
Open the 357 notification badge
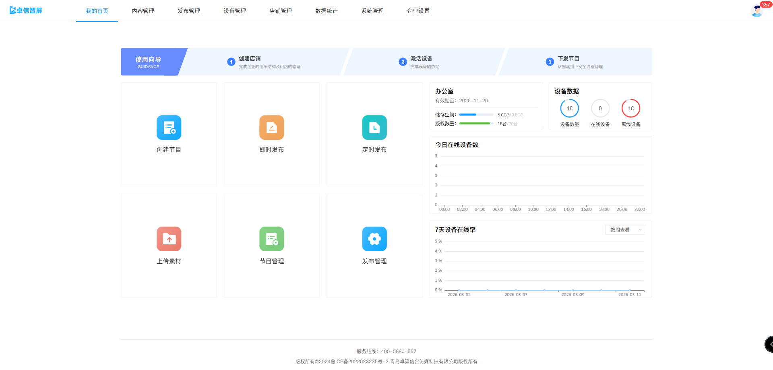pyautogui.click(x=766, y=4)
